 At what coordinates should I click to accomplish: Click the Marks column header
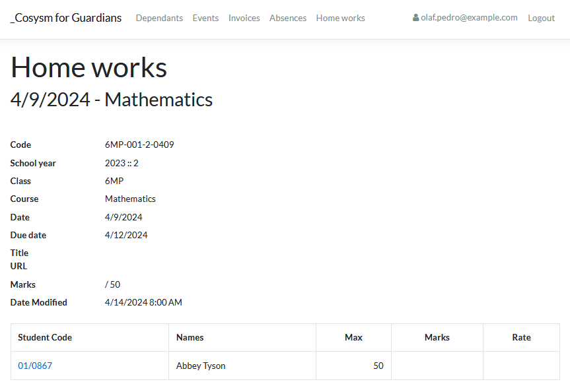tap(437, 337)
